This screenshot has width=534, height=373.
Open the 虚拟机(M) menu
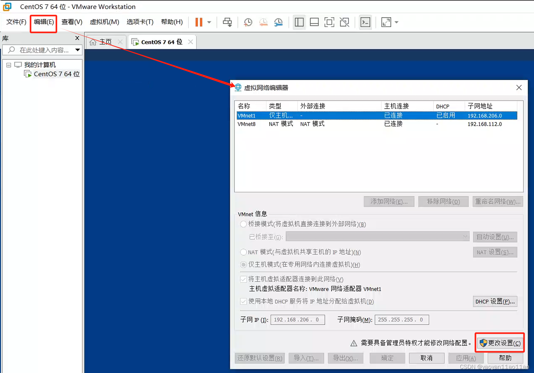point(104,22)
